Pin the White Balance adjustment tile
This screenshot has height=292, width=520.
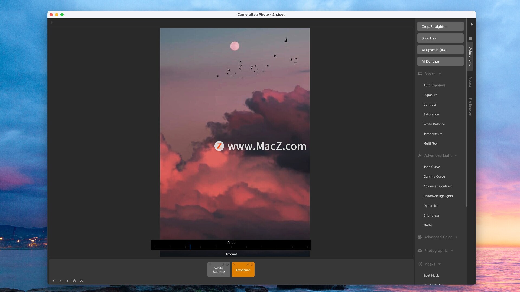[223, 264]
